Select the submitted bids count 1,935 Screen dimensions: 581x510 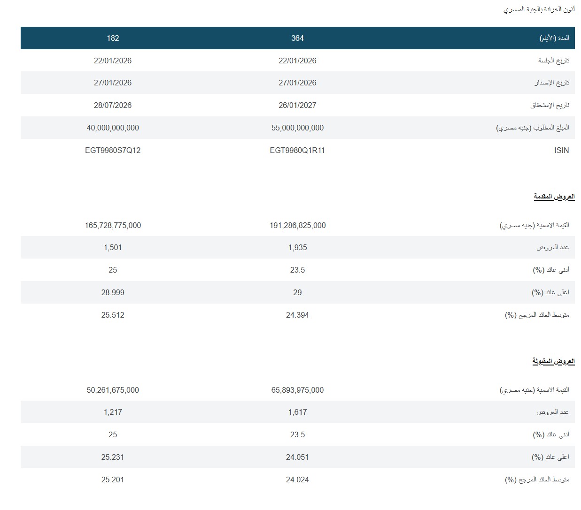tap(297, 247)
